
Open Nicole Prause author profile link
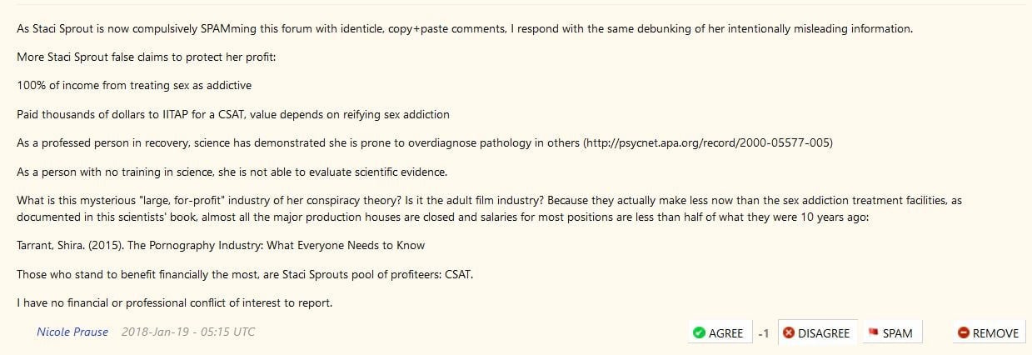(72, 332)
